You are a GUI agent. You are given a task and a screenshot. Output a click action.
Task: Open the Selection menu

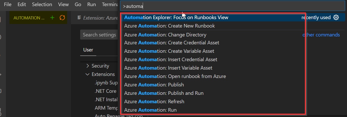click(x=42, y=4)
